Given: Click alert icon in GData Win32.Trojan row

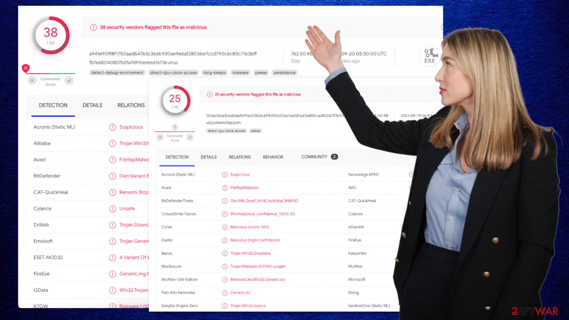Looking at the screenshot, I should [112, 290].
